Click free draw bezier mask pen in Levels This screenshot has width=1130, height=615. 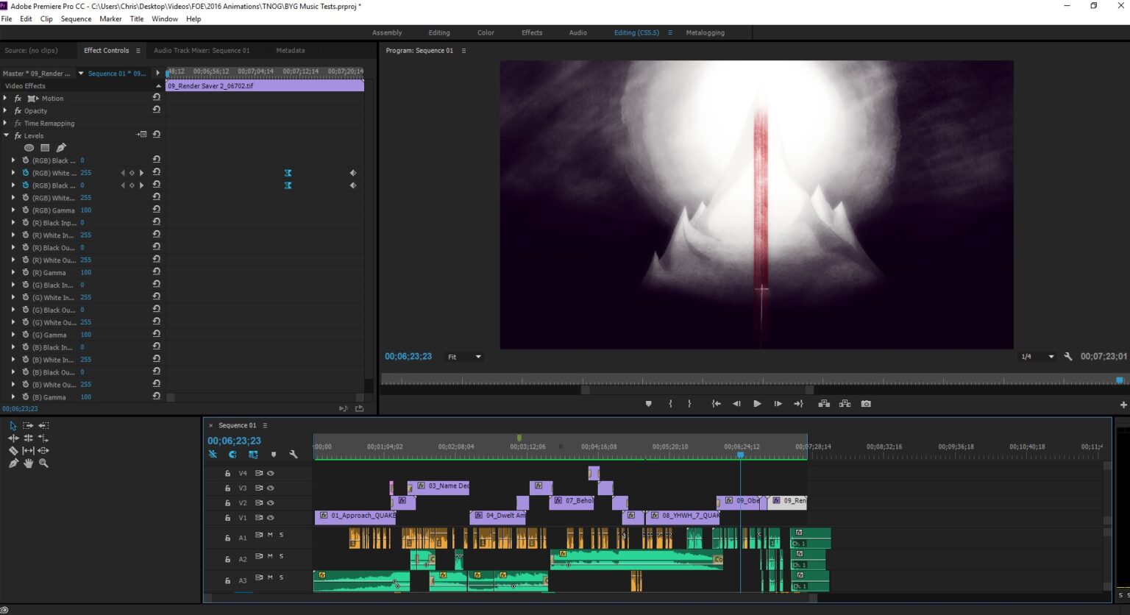click(61, 148)
